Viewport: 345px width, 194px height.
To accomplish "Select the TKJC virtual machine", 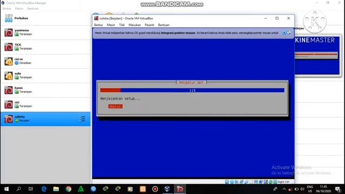I will tap(45, 47).
